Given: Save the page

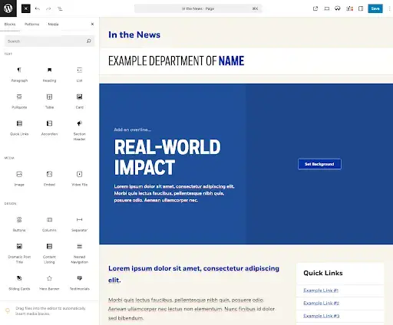Looking at the screenshot, I should pos(375,8).
